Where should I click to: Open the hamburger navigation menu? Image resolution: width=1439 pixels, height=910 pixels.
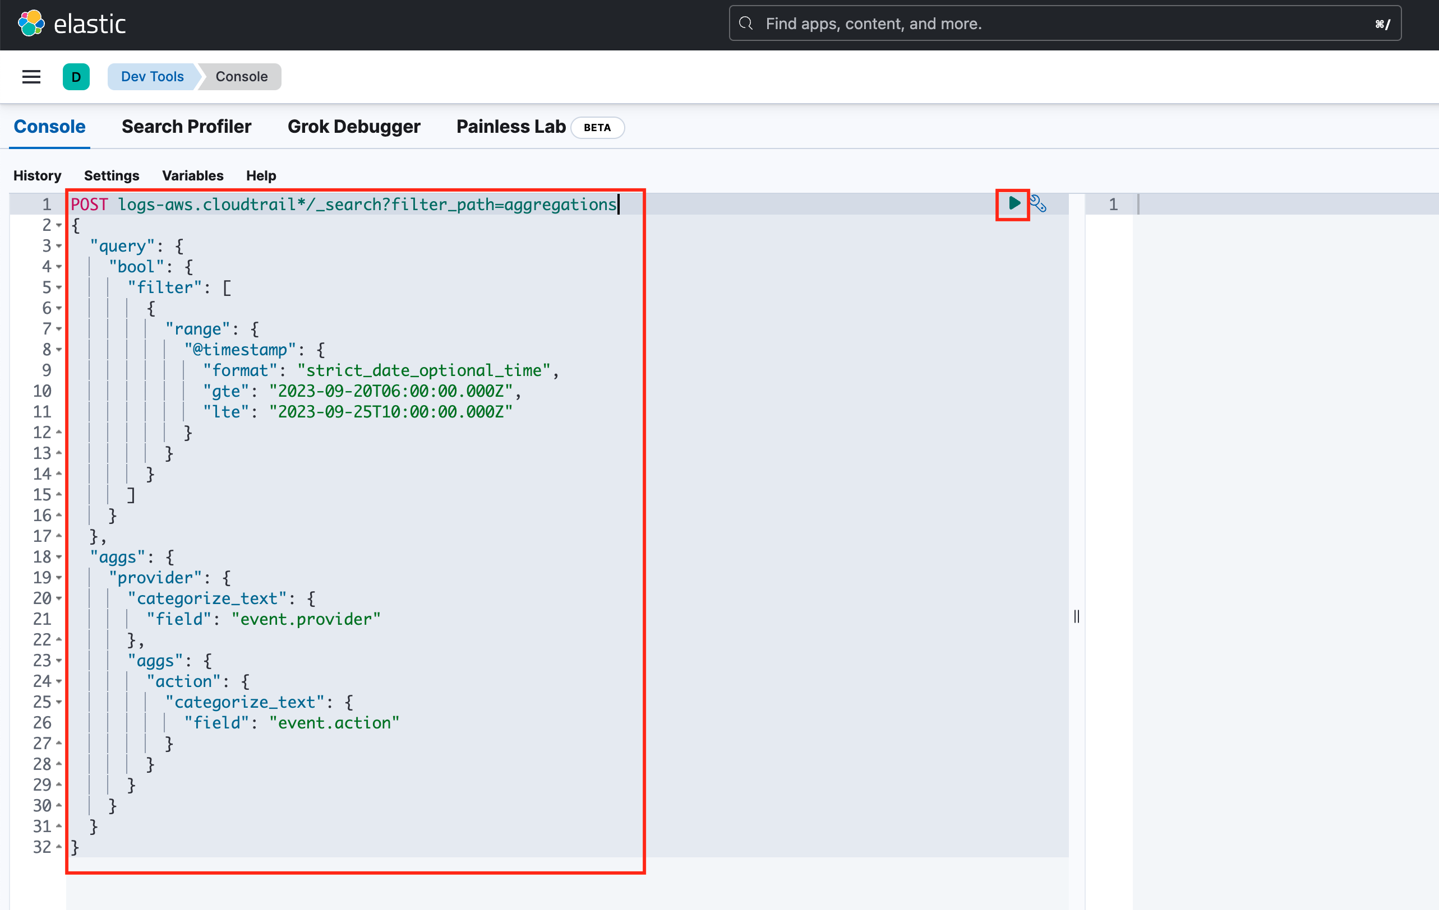pos(31,76)
